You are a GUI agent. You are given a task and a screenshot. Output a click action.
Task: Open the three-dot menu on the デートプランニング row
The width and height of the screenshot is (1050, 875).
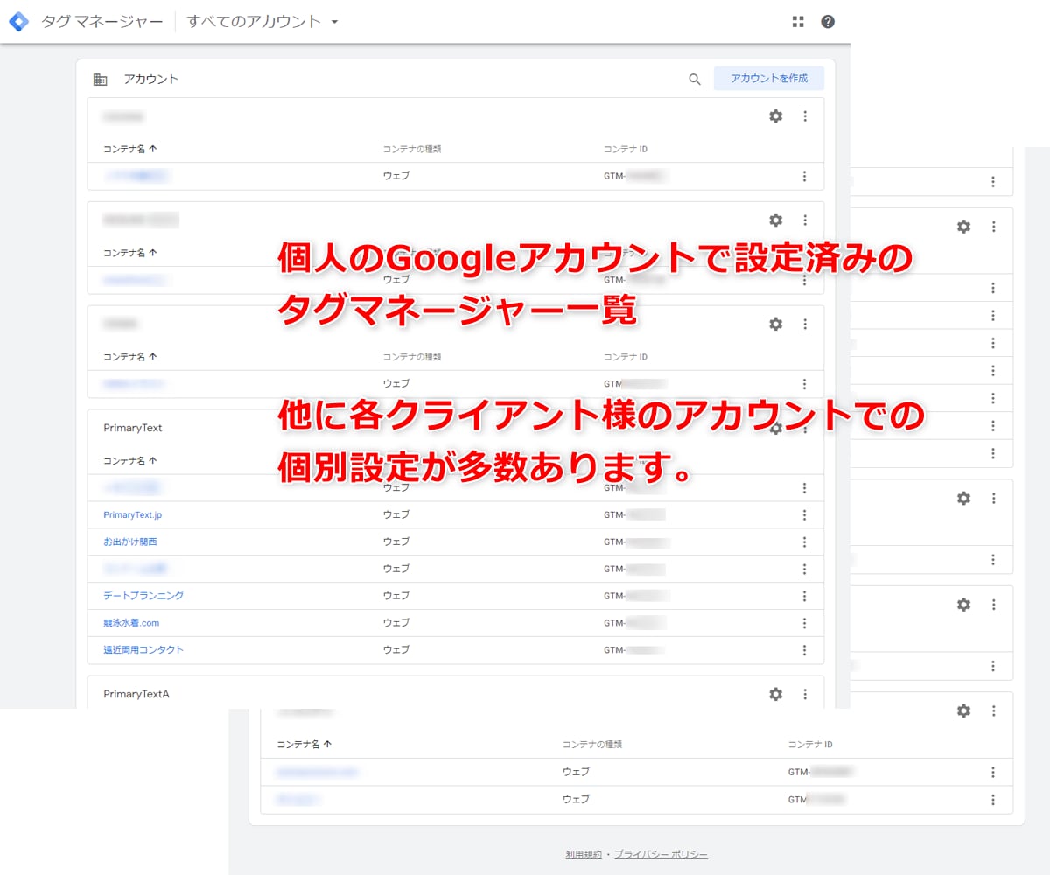804,596
